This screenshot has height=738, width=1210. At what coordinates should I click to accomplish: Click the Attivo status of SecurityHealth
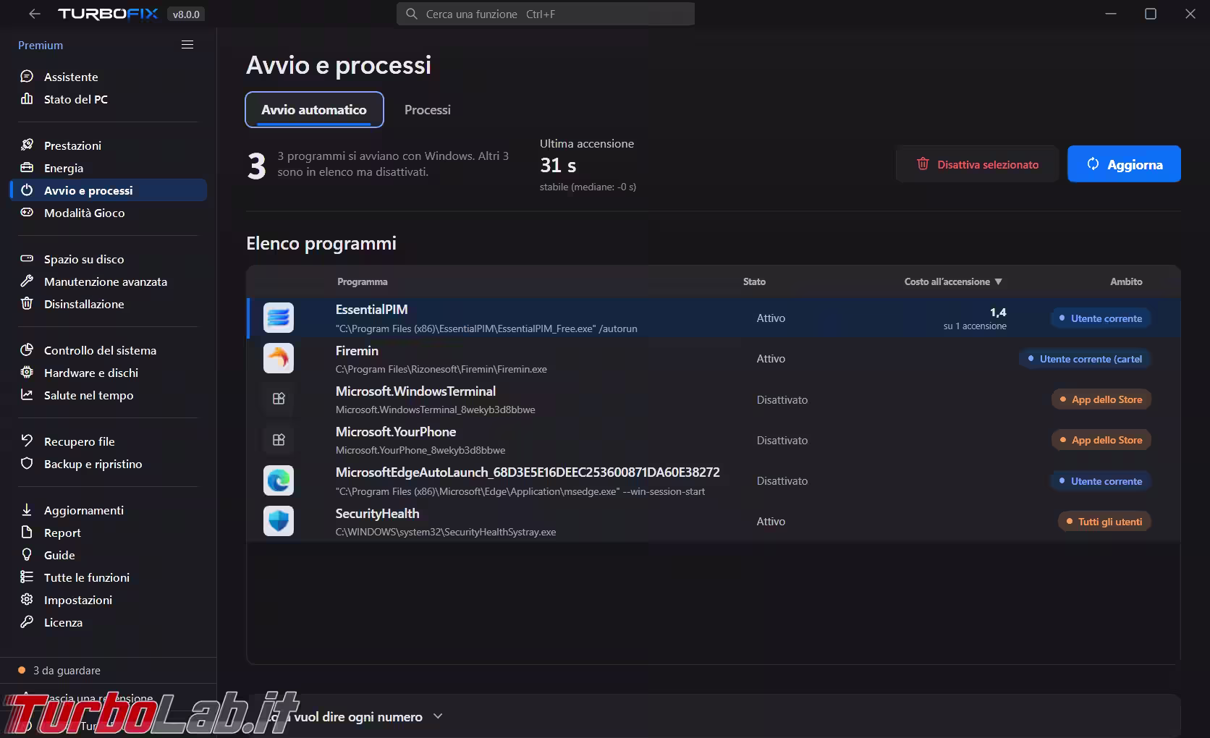pyautogui.click(x=771, y=522)
